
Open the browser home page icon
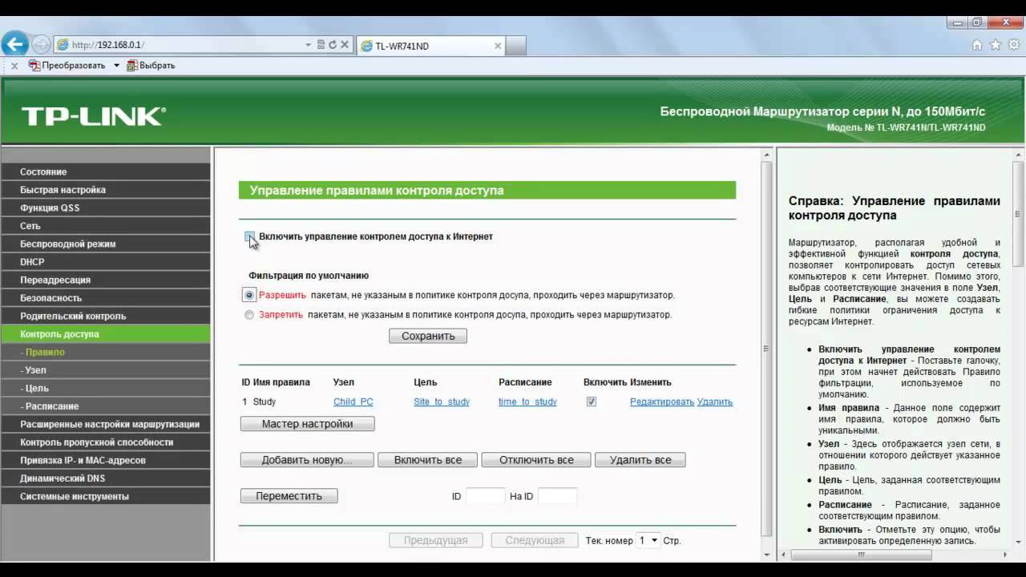pos(976,45)
